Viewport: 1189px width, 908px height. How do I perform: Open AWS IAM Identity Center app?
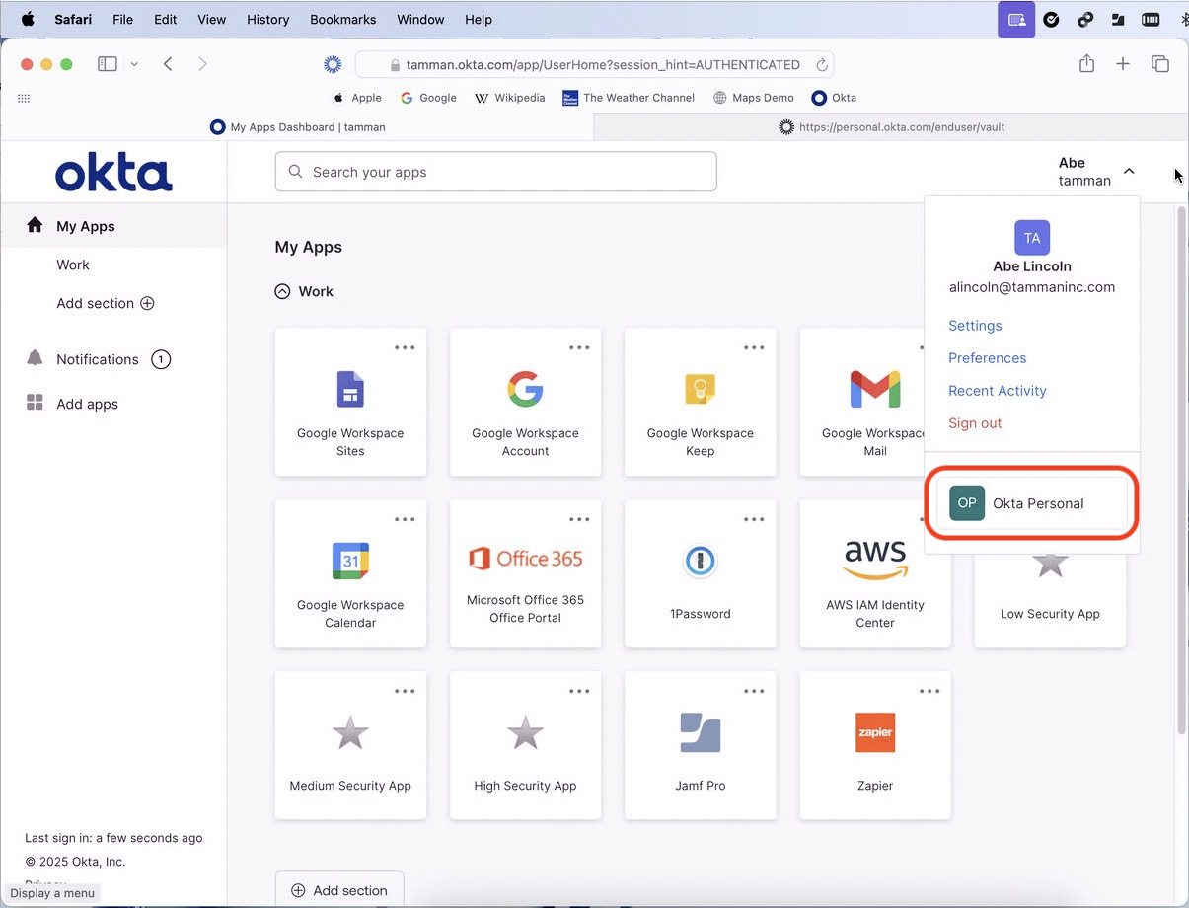(x=875, y=573)
